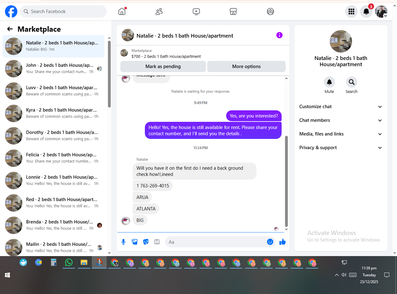
Task: Search in conversation with the magnifier icon
Action: tap(352, 82)
